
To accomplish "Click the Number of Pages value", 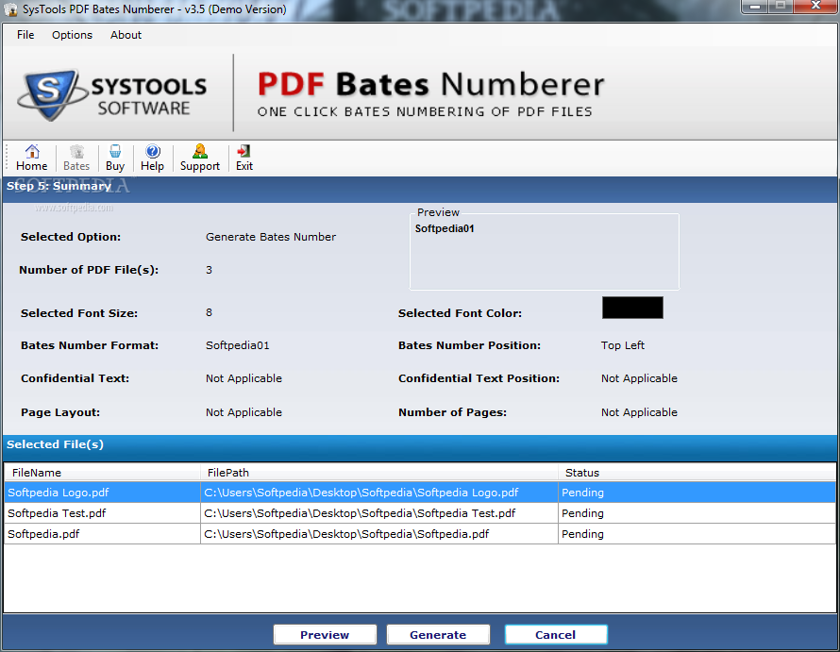I will (639, 412).
